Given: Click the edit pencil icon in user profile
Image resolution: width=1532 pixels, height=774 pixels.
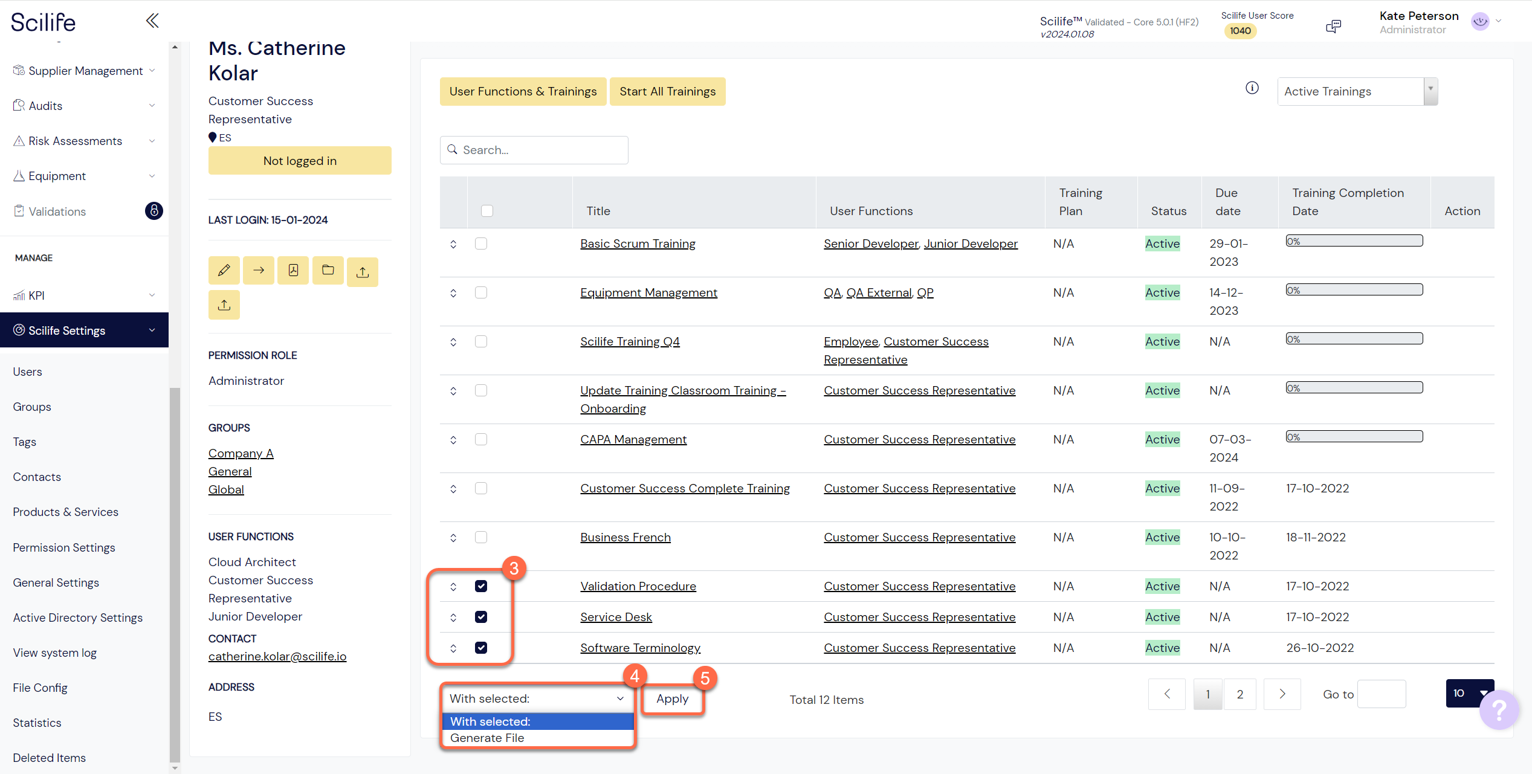Looking at the screenshot, I should [224, 270].
